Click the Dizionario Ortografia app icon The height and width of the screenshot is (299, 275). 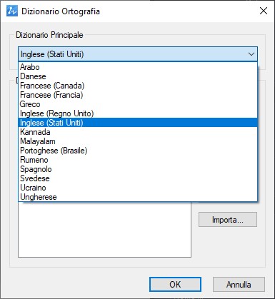[12, 11]
